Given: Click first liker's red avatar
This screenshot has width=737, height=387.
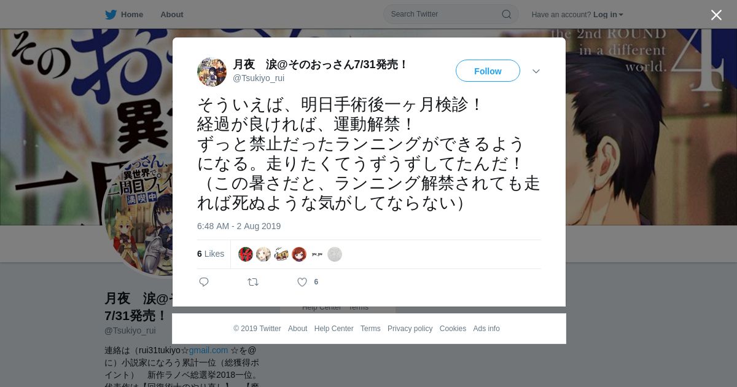Looking at the screenshot, I should (x=246, y=254).
